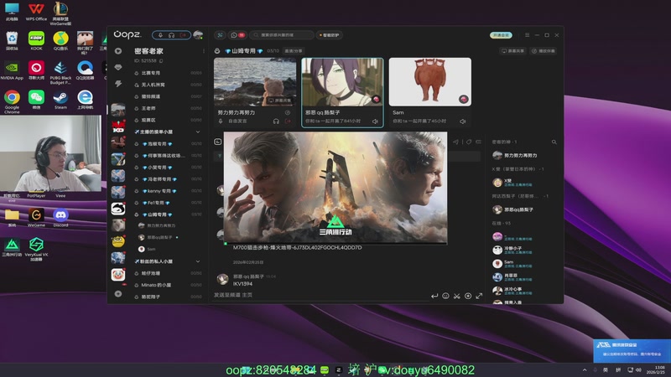Copy the server ID 521558

click(161, 61)
